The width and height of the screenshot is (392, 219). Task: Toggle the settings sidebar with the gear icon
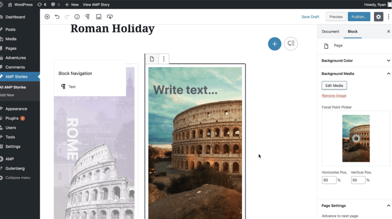point(378,17)
